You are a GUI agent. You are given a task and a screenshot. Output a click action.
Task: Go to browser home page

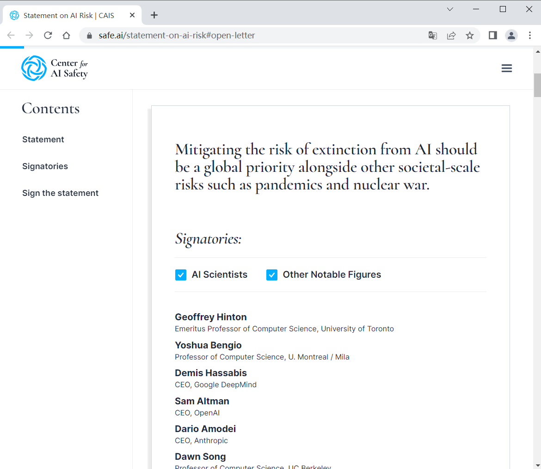(67, 36)
